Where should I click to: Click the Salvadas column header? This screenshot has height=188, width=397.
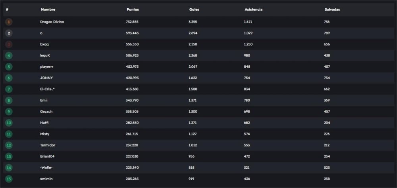[x=332, y=9]
